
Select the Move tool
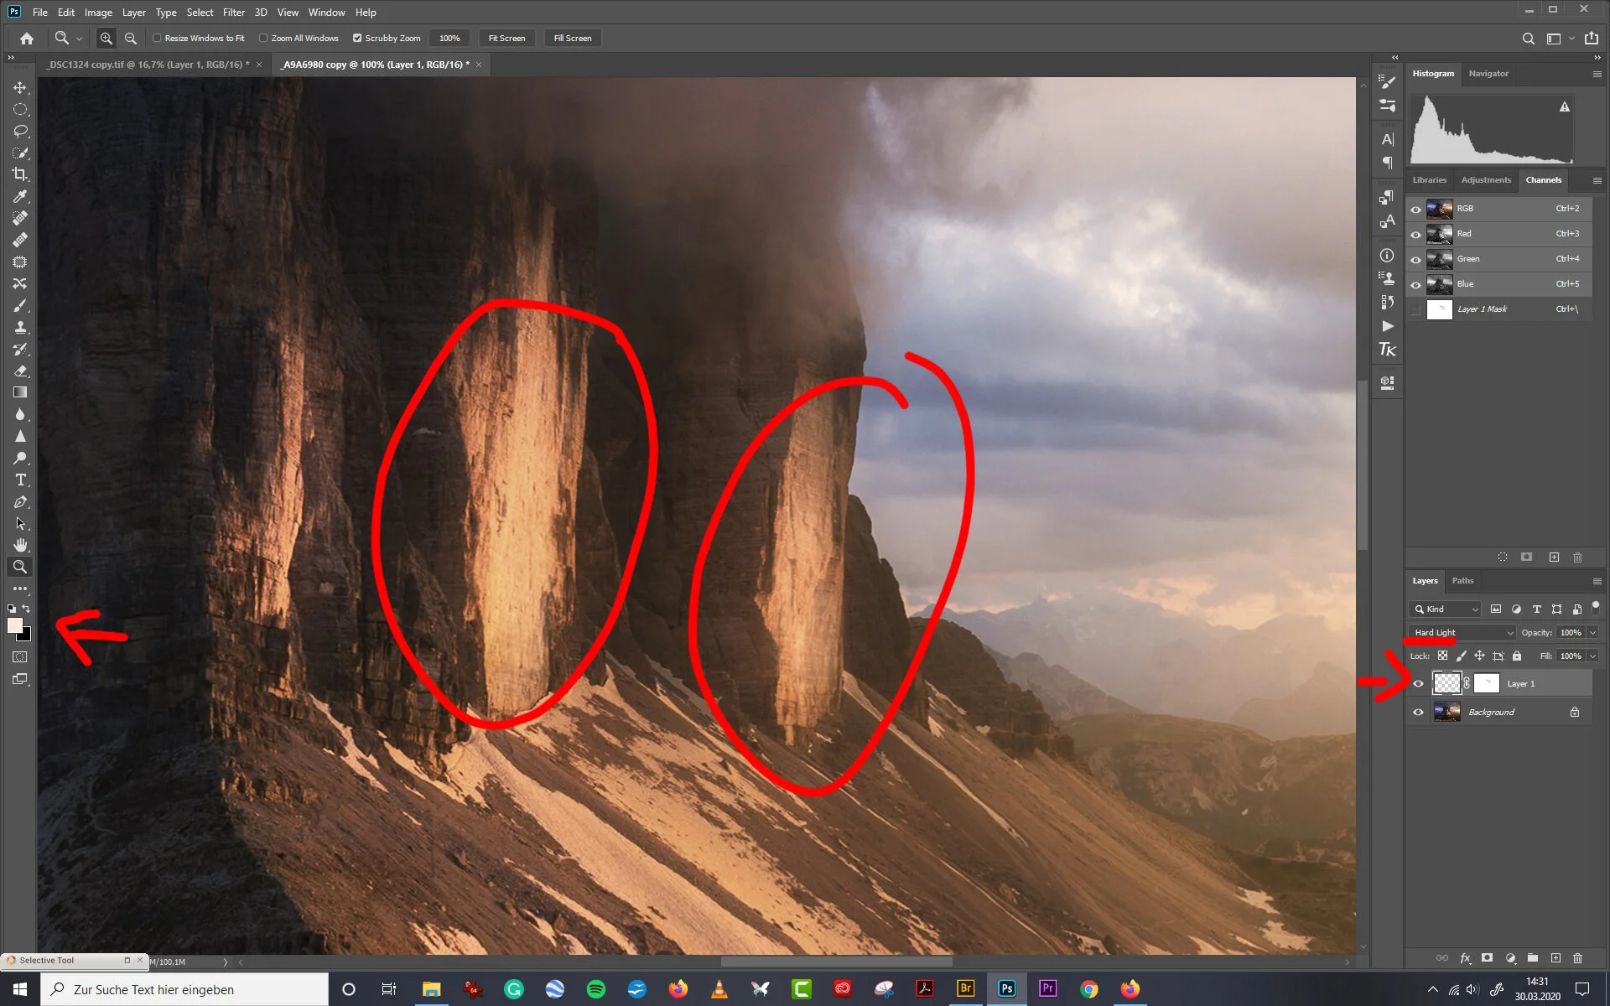(20, 87)
